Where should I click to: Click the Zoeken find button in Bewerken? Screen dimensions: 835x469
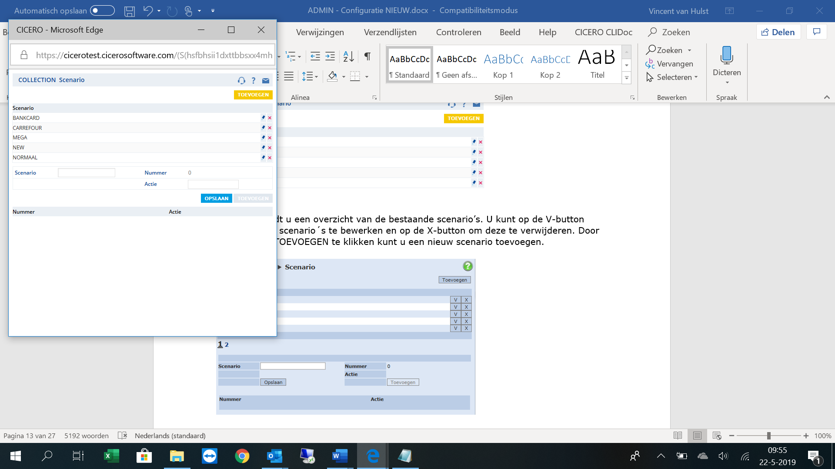coord(665,50)
